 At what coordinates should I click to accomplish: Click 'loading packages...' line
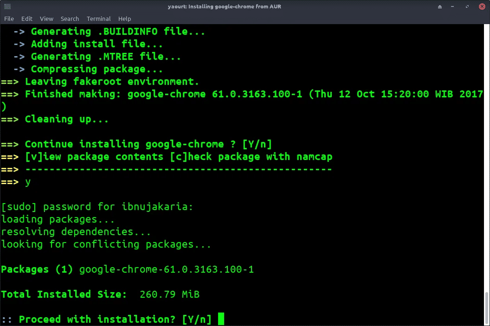pyautogui.click(x=58, y=219)
